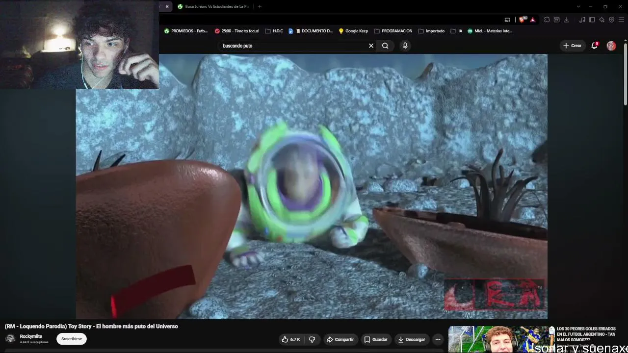628x353 pixels.
Task: Open a new browser tab
Action: point(260,6)
